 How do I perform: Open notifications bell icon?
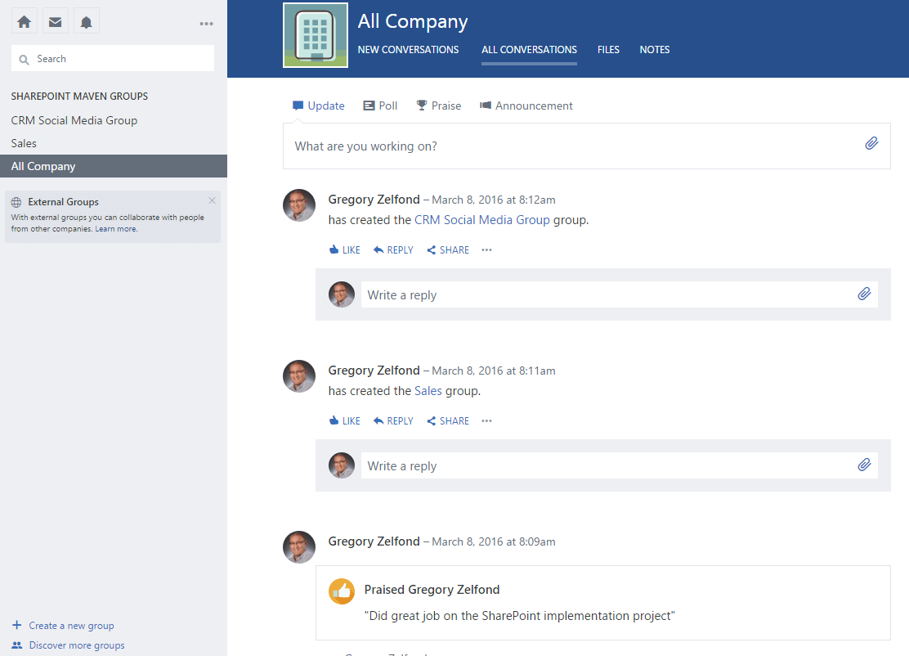pyautogui.click(x=87, y=22)
